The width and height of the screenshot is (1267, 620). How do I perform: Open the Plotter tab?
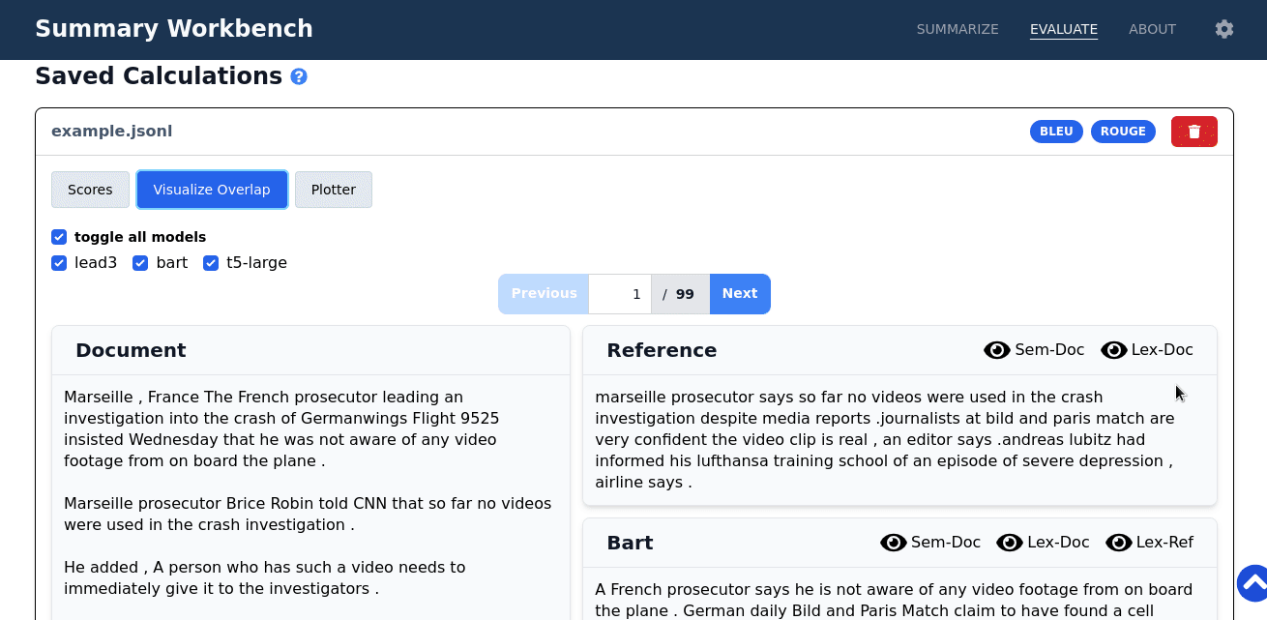click(x=334, y=190)
